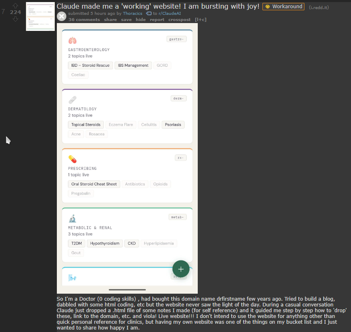The image size is (351, 332).
Task: Click "1 topic live" under Prescribing
Action: [x=79, y=175]
